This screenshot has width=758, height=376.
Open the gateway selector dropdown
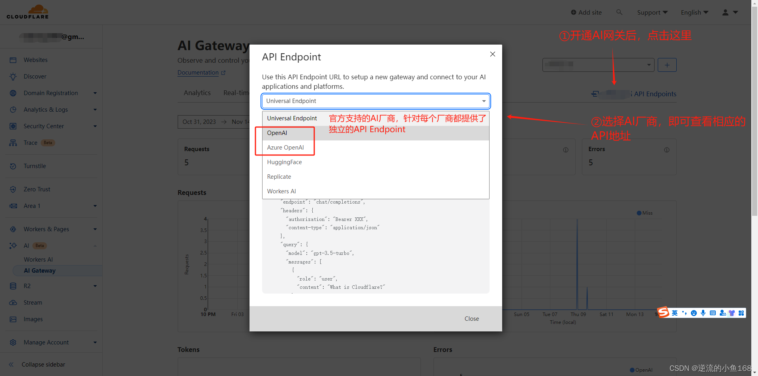pyautogui.click(x=598, y=65)
